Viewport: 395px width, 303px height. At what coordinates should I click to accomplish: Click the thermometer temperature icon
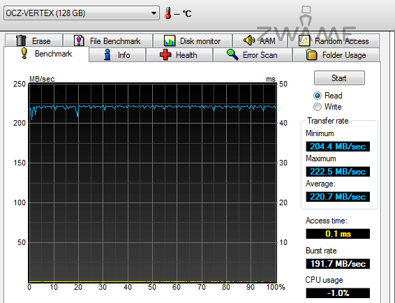(167, 13)
